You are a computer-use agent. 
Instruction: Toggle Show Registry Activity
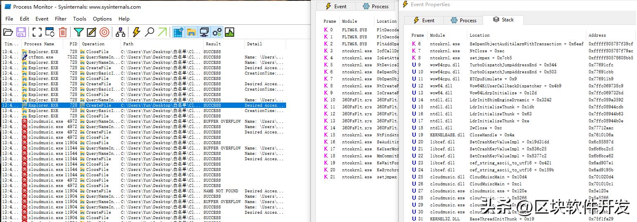point(178,32)
